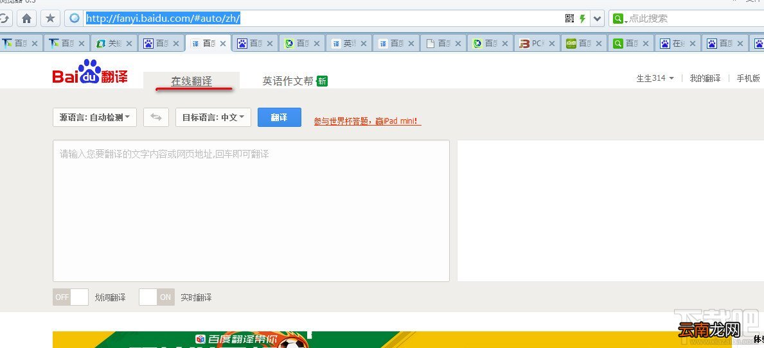764x348 pixels.
Task: Choose search engine via green magnifier icon
Action: 619,19
